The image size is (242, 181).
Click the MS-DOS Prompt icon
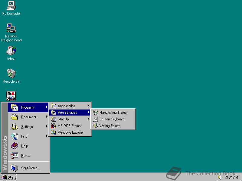pos(54,126)
